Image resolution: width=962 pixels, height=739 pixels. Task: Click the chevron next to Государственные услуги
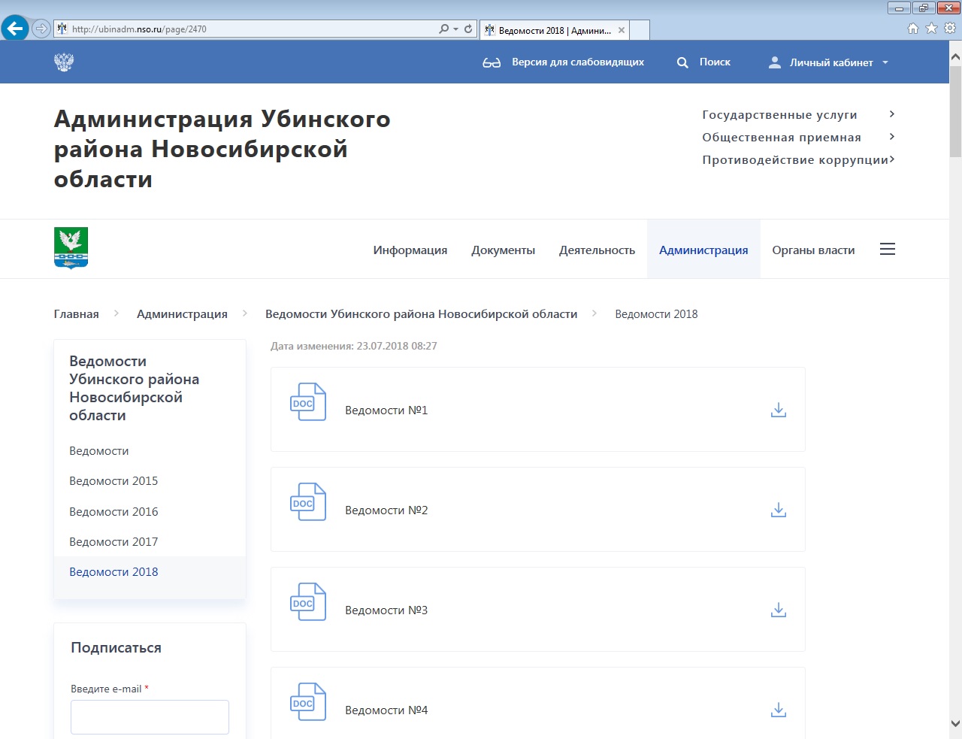coord(891,114)
